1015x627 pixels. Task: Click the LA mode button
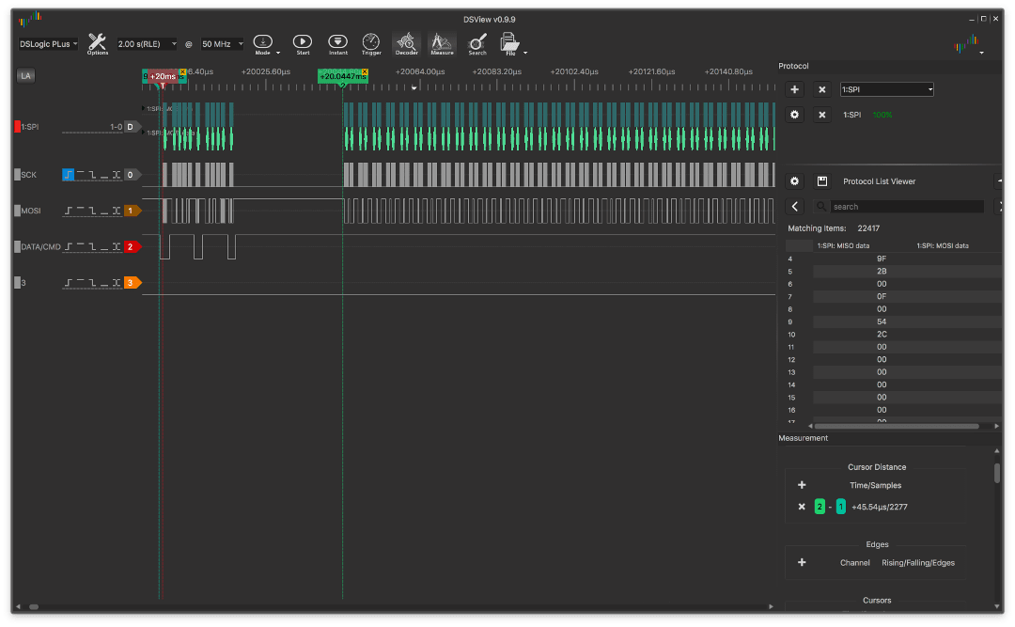[25, 76]
